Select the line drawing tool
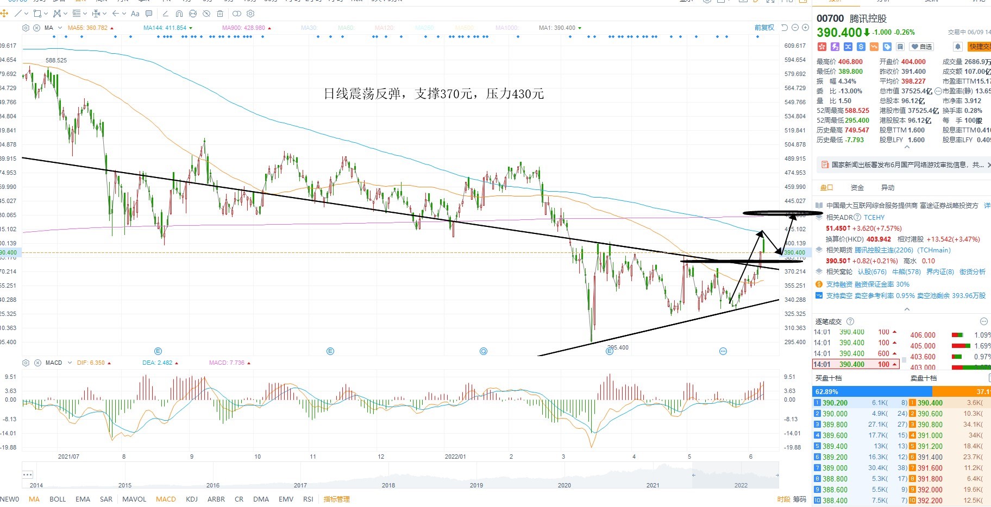Screen dimensions: 991x507 18,13
